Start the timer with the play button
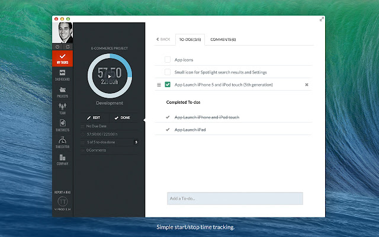The height and width of the screenshot is (237, 379). (x=110, y=76)
